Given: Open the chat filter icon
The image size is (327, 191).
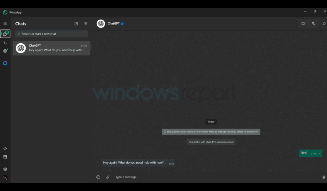Looking at the screenshot, I should tap(86, 24).
